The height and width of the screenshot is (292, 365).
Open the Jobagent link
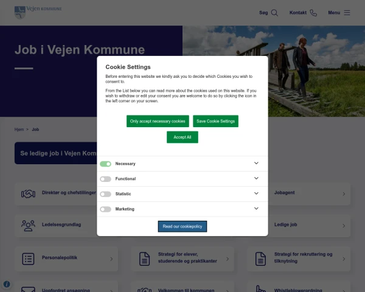pos(284,193)
